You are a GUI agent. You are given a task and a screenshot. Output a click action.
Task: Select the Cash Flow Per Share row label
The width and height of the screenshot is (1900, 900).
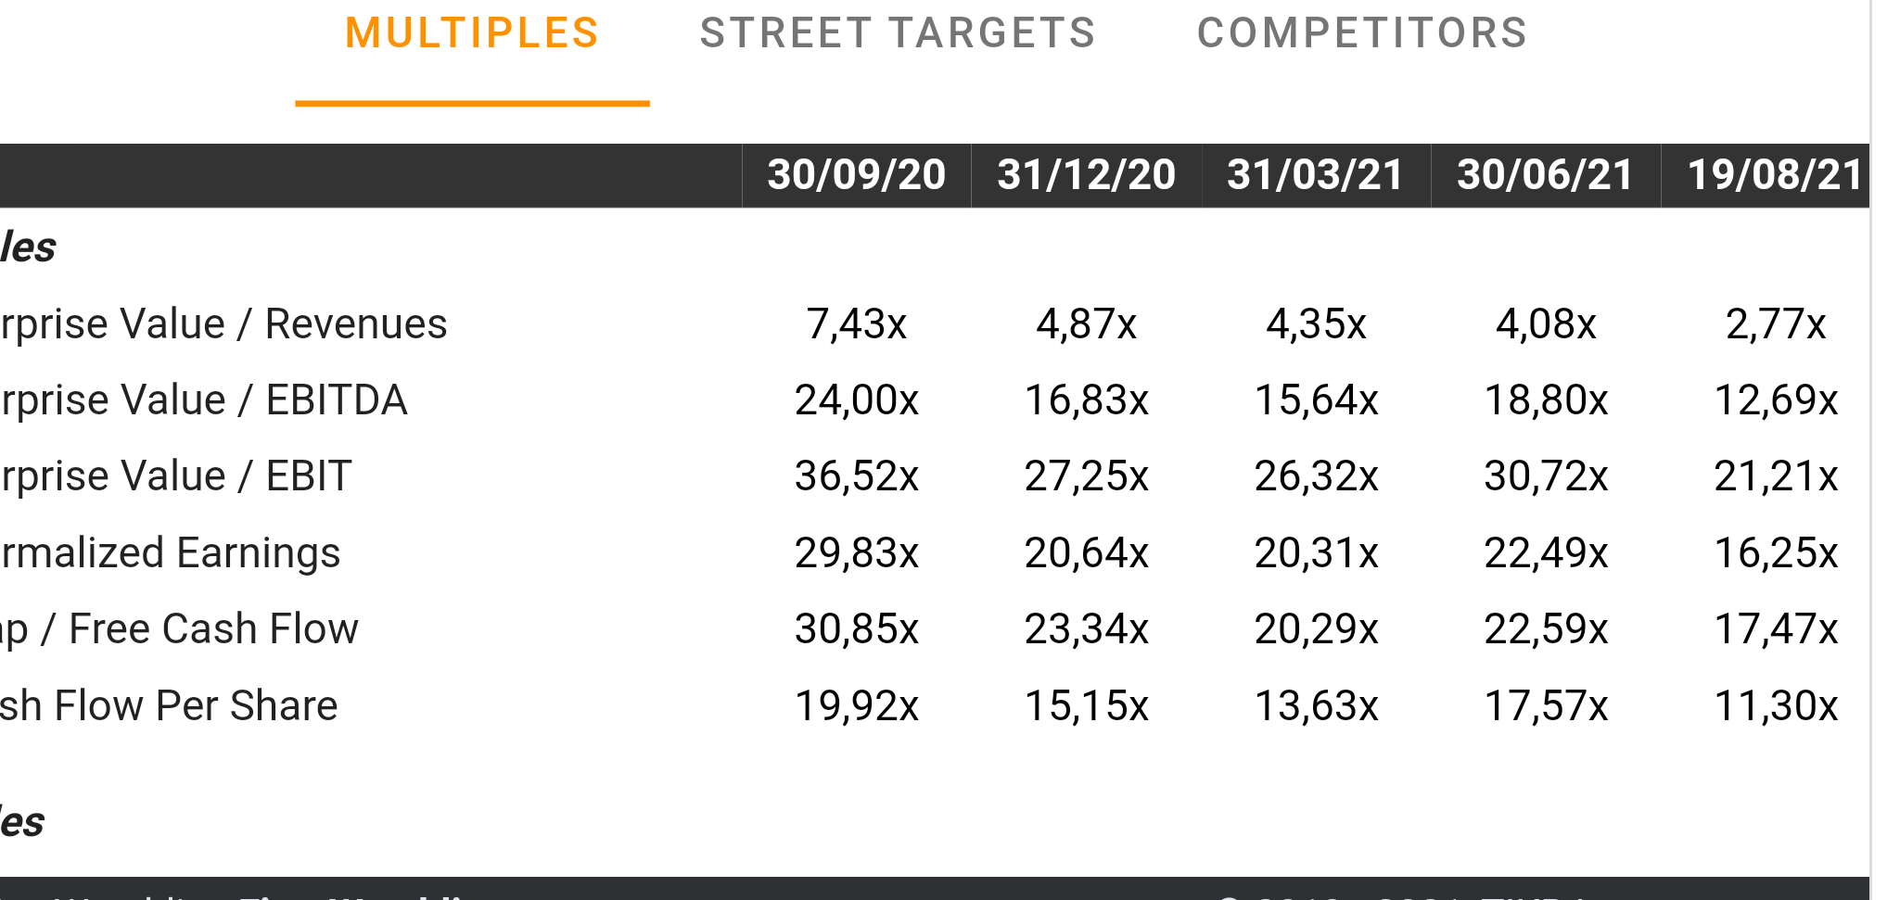coord(169,706)
